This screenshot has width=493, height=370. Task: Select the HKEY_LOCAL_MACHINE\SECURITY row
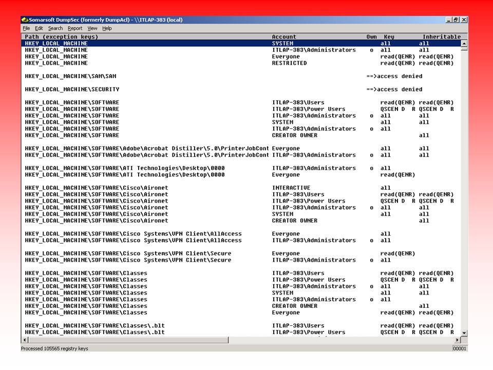tap(241, 89)
